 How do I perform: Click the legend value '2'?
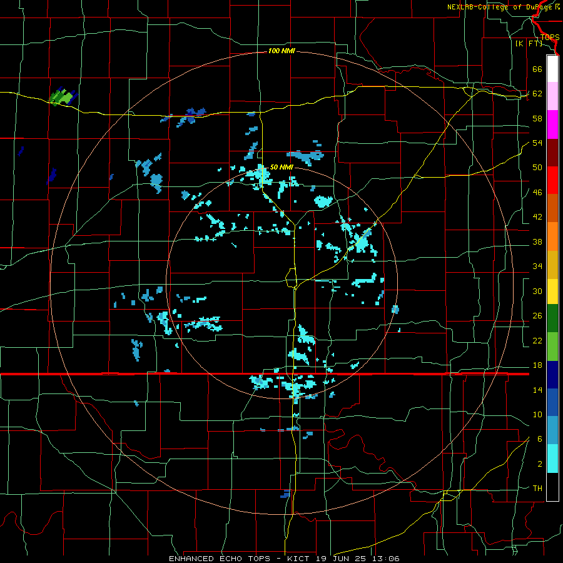pos(539,464)
